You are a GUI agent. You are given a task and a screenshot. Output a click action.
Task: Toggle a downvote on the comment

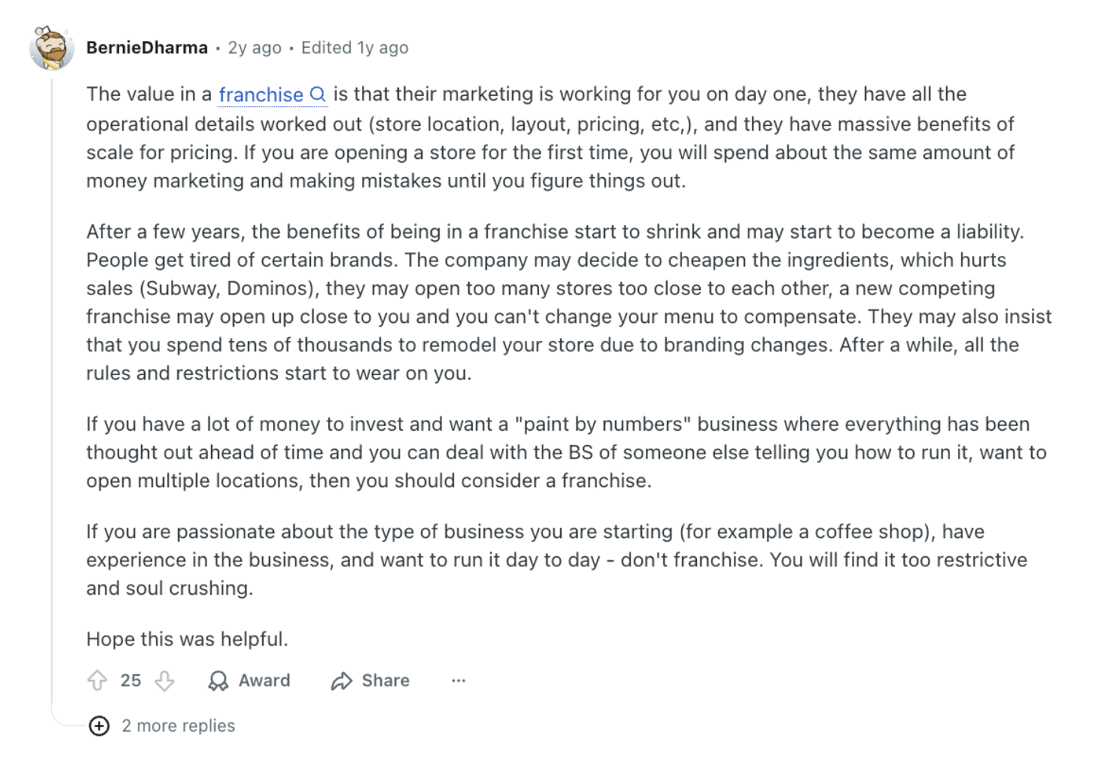click(165, 680)
